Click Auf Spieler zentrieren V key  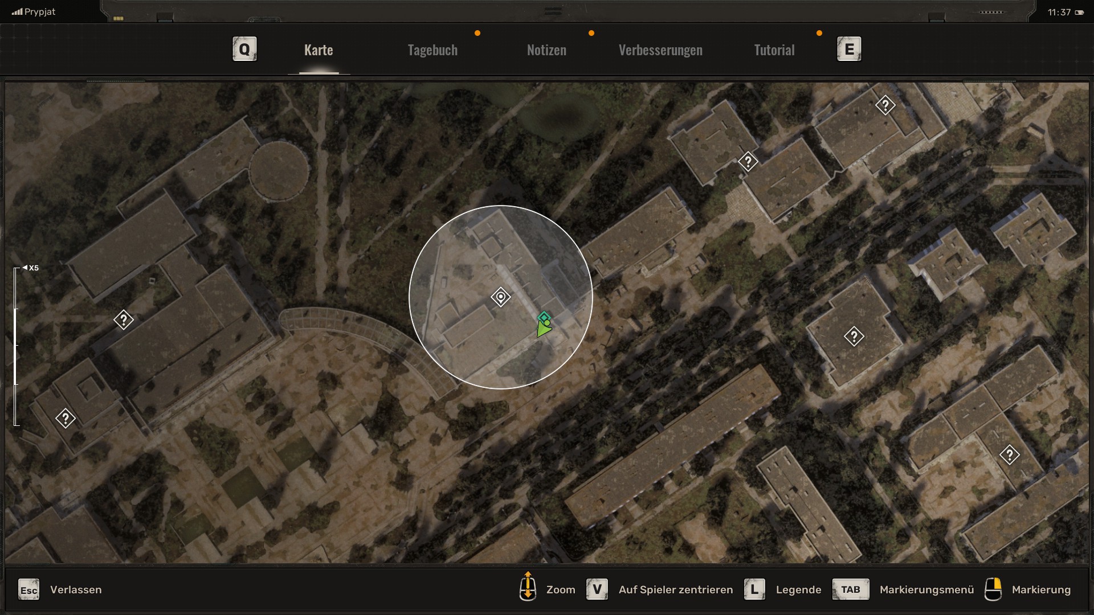597,589
